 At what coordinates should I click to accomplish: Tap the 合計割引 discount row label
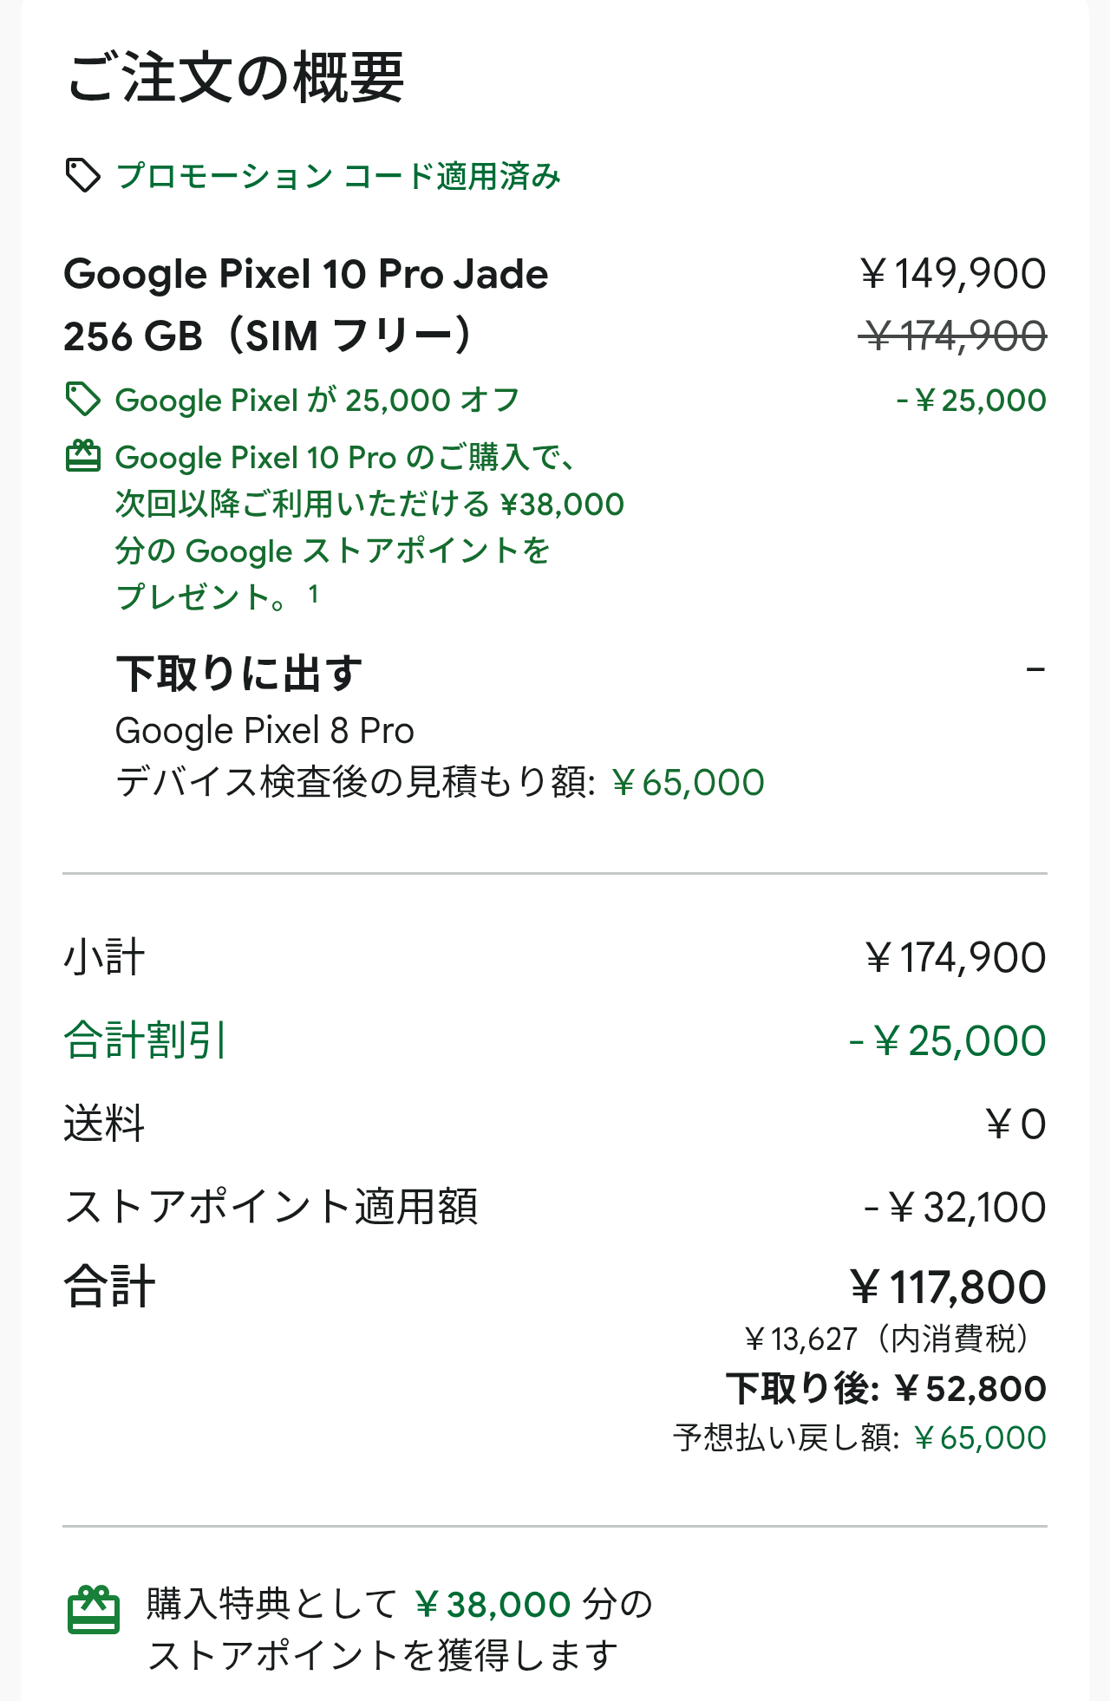pos(145,1040)
